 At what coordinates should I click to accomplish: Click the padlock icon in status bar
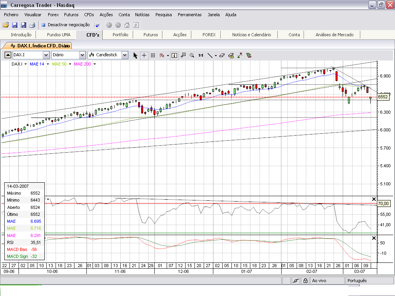[306, 281]
